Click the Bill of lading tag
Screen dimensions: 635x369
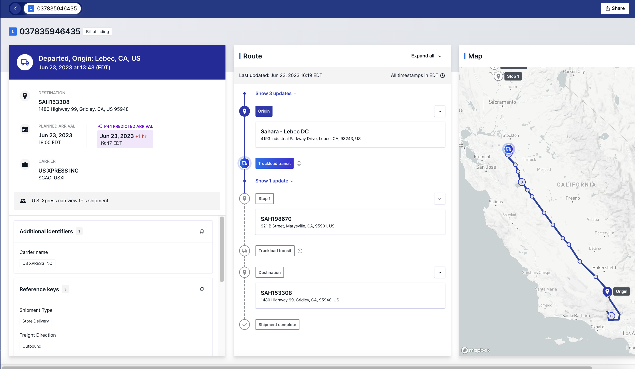(x=97, y=32)
